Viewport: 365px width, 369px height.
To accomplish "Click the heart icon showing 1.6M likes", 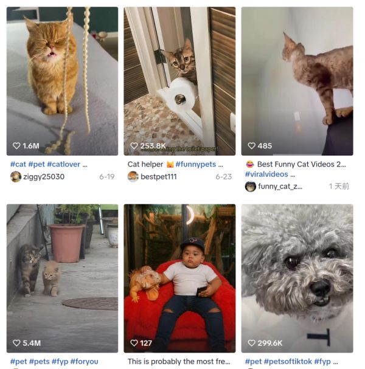I will 16,146.
